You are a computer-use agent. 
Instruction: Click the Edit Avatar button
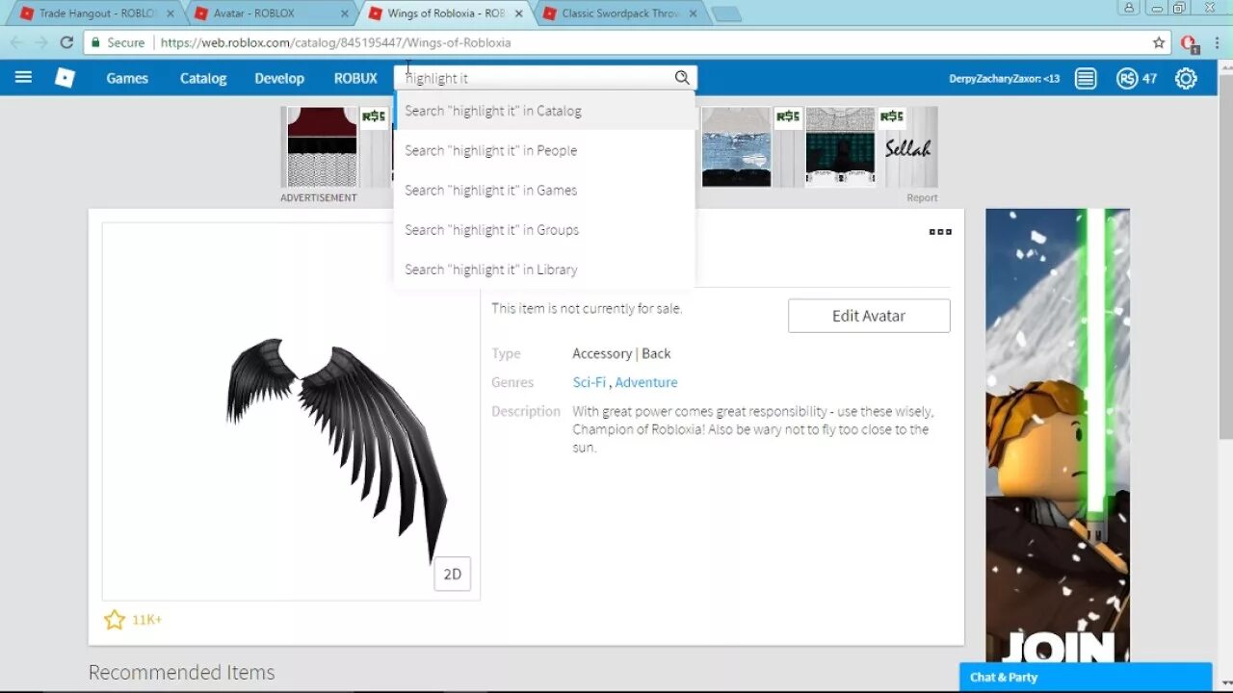[x=869, y=316]
